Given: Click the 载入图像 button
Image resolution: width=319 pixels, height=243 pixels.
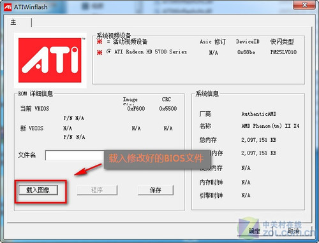Looking at the screenshot, I should (38, 190).
